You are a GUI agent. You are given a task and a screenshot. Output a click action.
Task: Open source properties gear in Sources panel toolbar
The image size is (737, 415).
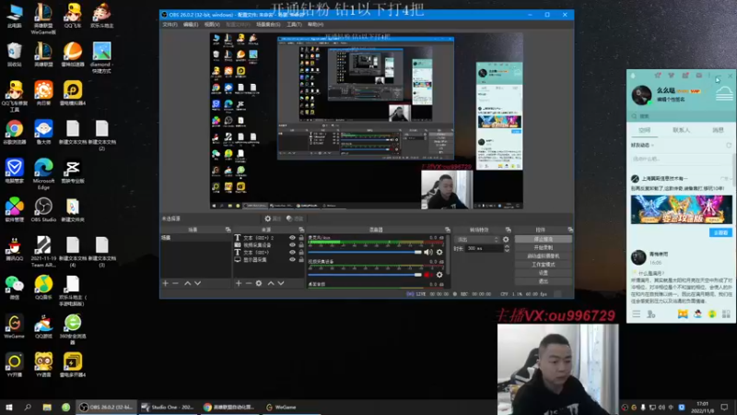click(x=259, y=283)
